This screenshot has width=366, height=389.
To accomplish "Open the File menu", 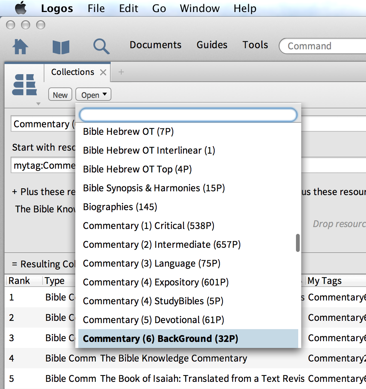I will click(96, 8).
